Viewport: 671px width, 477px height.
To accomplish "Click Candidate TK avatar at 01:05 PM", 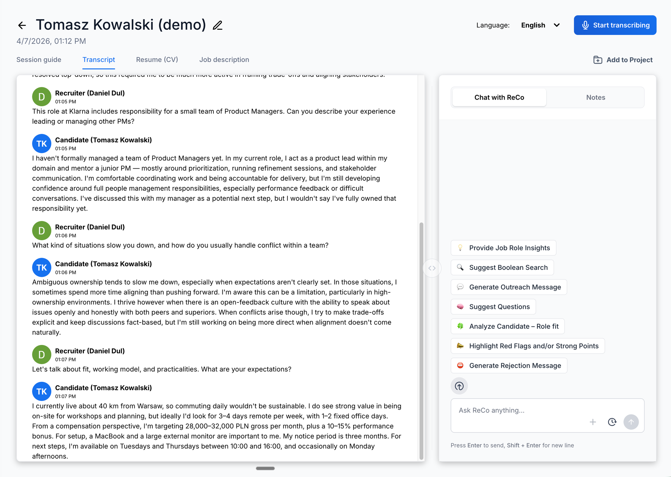I will 42,143.
